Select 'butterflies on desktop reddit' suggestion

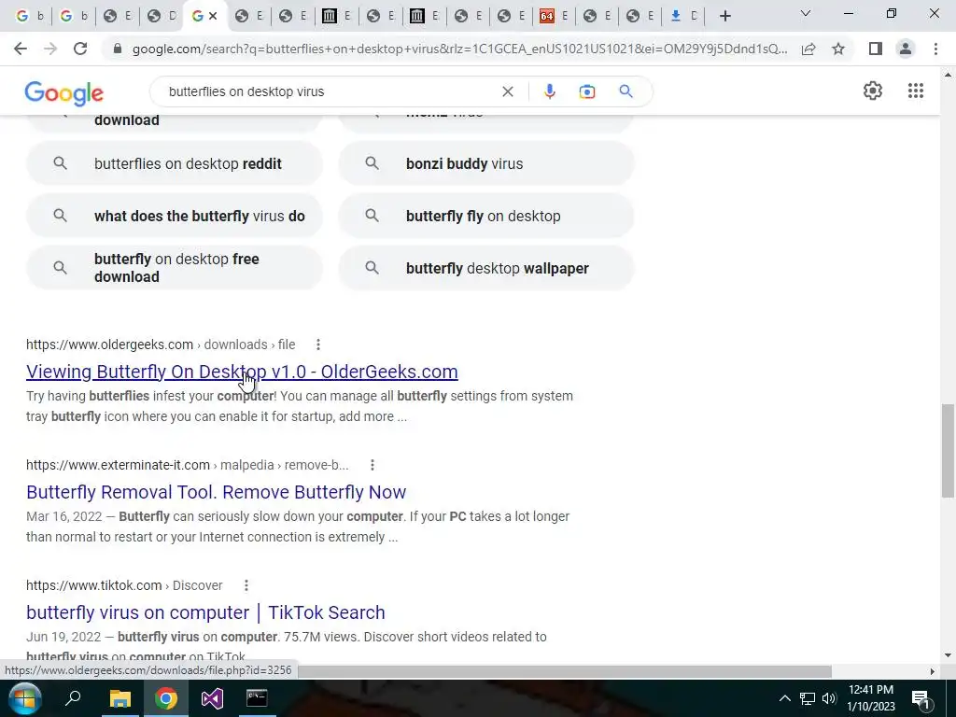point(175,163)
